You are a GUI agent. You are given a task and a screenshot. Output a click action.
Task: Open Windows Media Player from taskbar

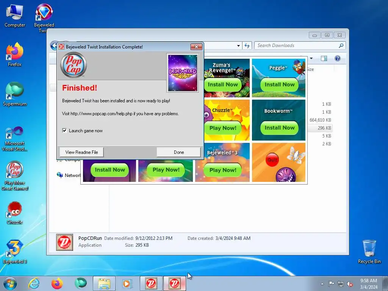pyautogui.click(x=127, y=283)
